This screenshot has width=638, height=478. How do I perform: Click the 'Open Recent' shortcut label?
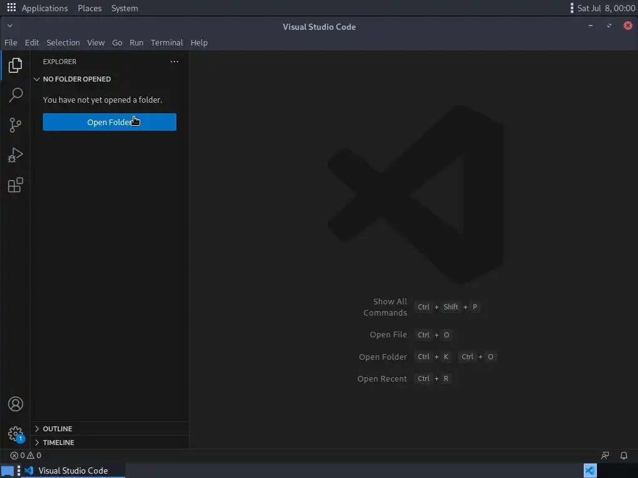tap(382, 379)
